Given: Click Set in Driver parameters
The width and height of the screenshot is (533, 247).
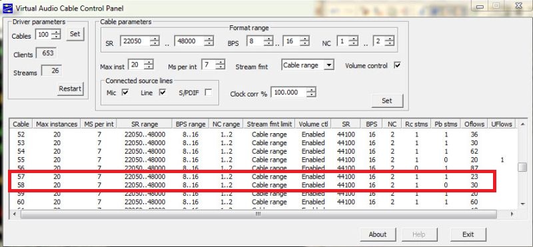Looking at the screenshot, I should [x=75, y=34].
